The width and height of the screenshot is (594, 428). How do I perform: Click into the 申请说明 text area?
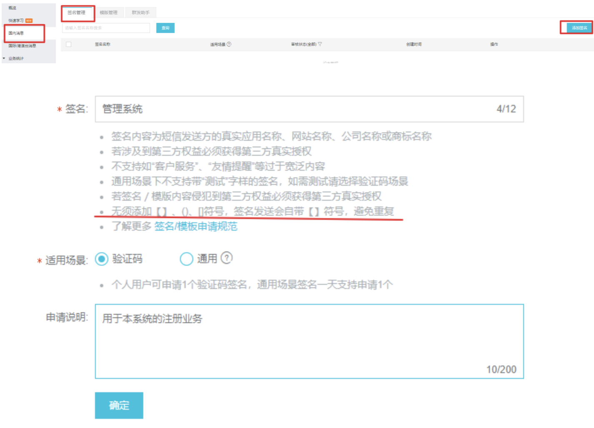coord(309,341)
